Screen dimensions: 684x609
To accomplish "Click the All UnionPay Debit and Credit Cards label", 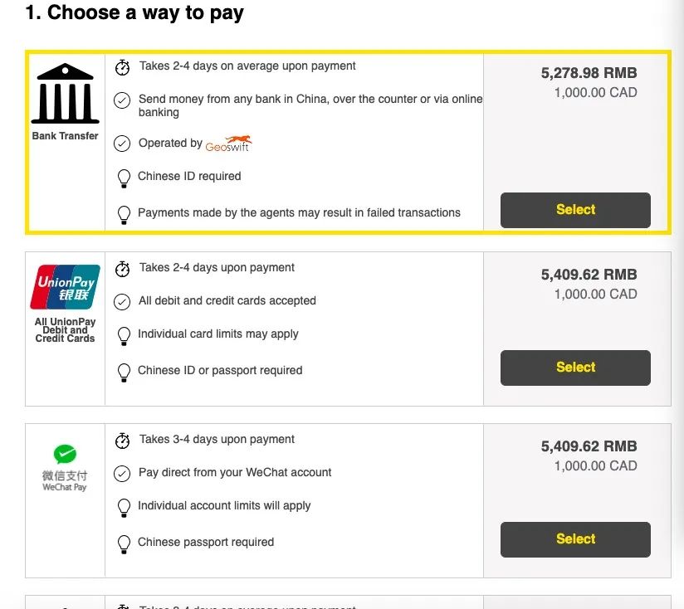I will click(x=65, y=330).
